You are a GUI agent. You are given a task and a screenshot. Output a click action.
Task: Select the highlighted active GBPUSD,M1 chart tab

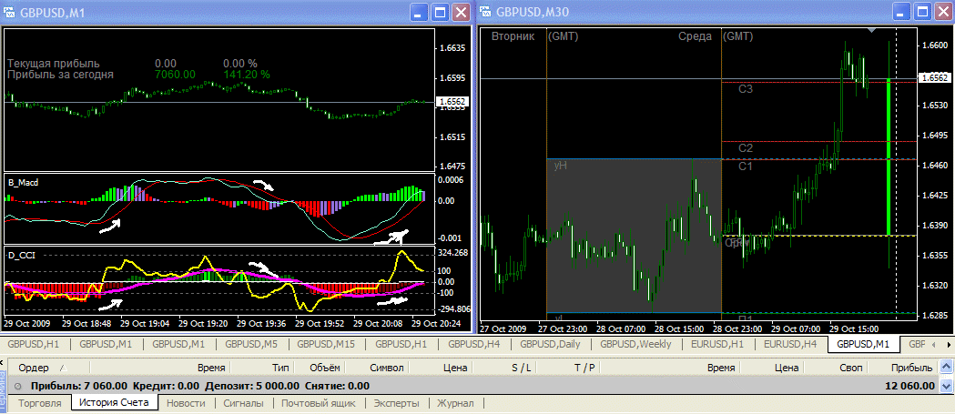[863, 344]
